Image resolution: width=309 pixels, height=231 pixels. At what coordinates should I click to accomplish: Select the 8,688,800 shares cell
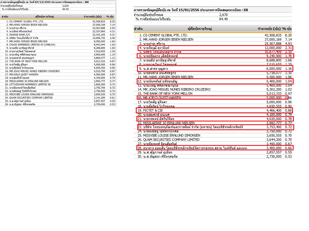click(x=274, y=60)
